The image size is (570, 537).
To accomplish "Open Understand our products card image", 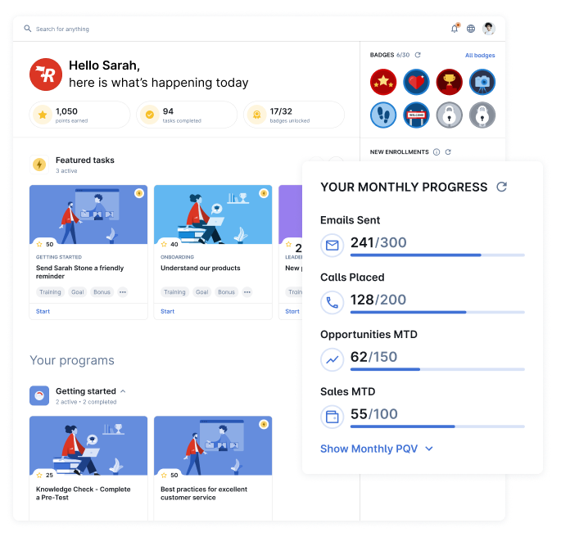I will click(213, 214).
